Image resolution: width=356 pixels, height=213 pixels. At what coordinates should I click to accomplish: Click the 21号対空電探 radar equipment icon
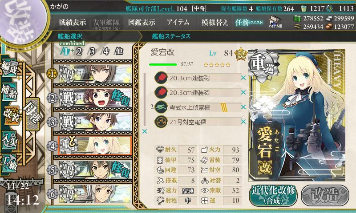coord(161,122)
